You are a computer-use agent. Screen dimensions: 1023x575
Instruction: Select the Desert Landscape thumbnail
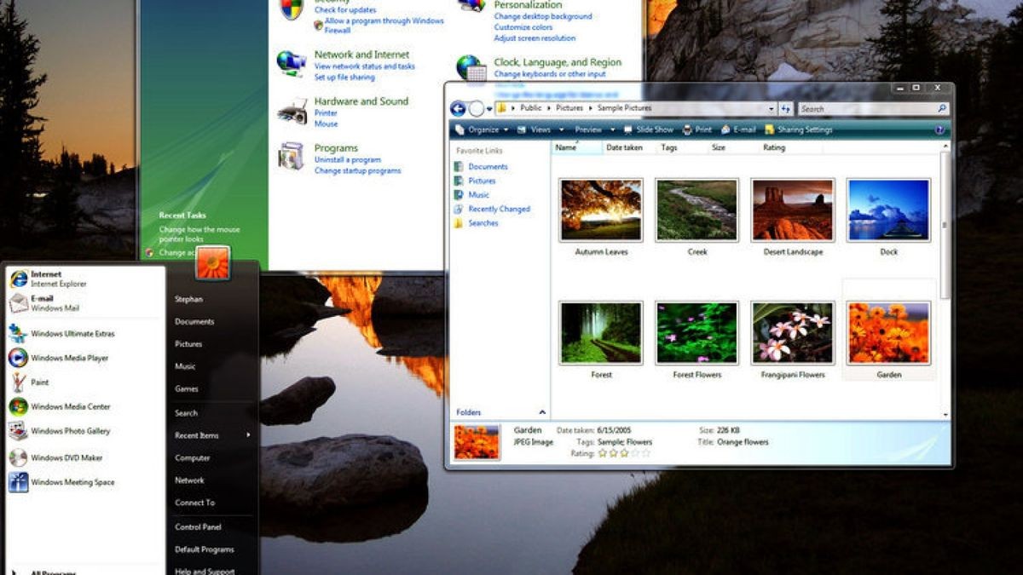[792, 210]
